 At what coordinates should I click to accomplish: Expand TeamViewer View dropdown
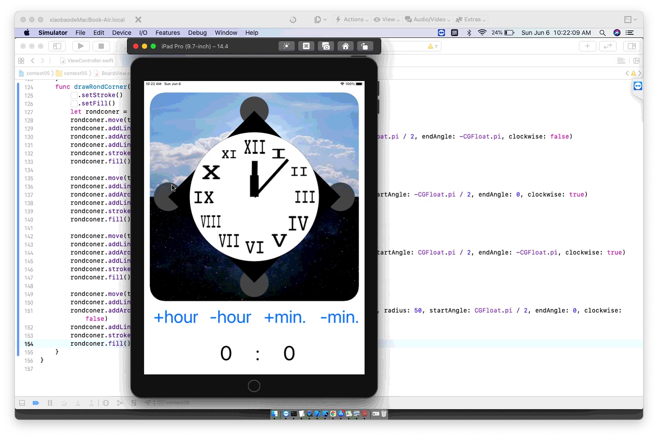(387, 20)
